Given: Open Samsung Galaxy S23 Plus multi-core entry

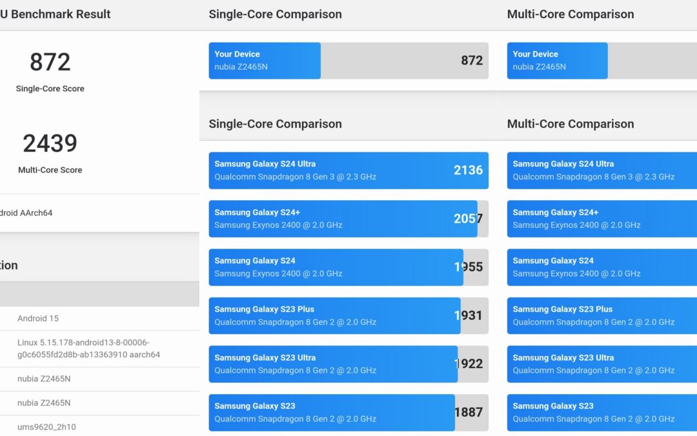Looking at the screenshot, I should (601, 316).
